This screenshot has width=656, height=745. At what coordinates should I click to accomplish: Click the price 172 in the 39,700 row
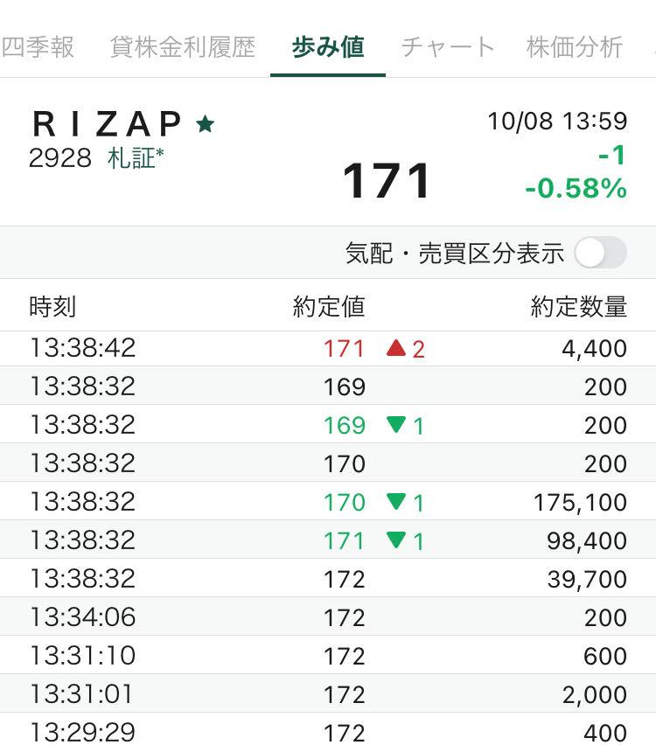point(344,579)
